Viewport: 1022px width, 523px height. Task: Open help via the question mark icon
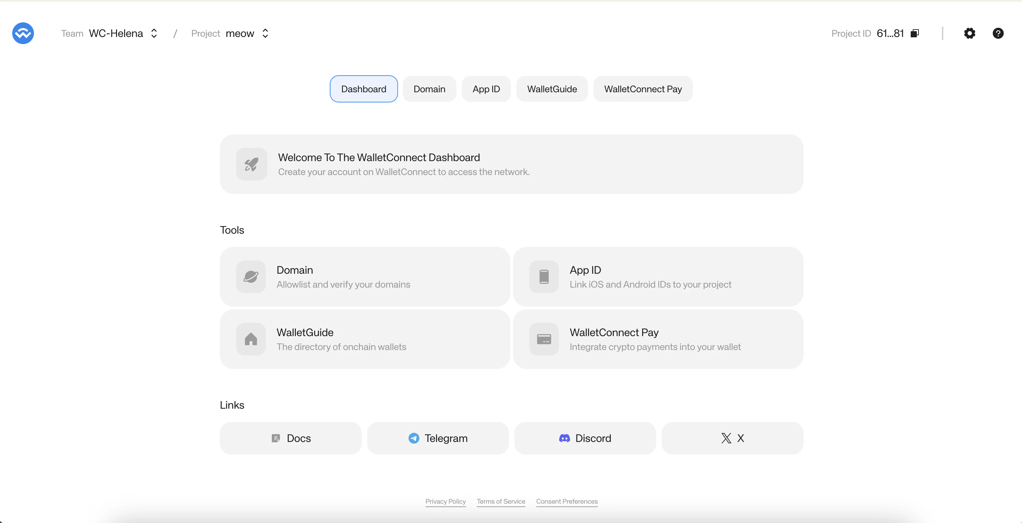click(x=998, y=33)
